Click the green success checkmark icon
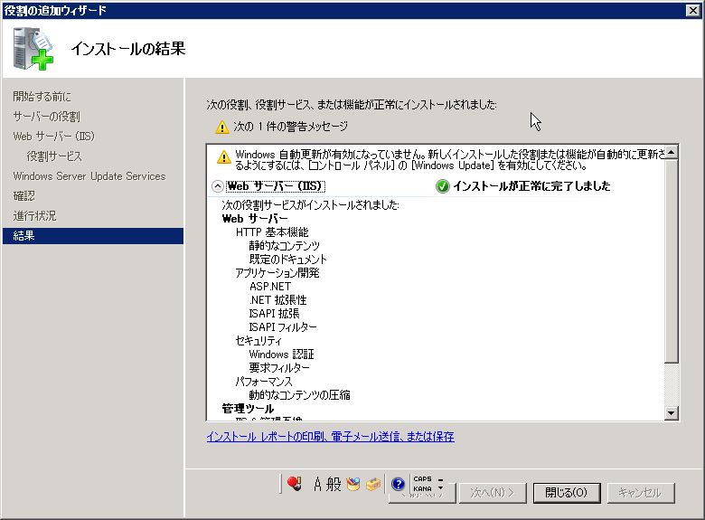This screenshot has height=520, width=705. pos(442,186)
